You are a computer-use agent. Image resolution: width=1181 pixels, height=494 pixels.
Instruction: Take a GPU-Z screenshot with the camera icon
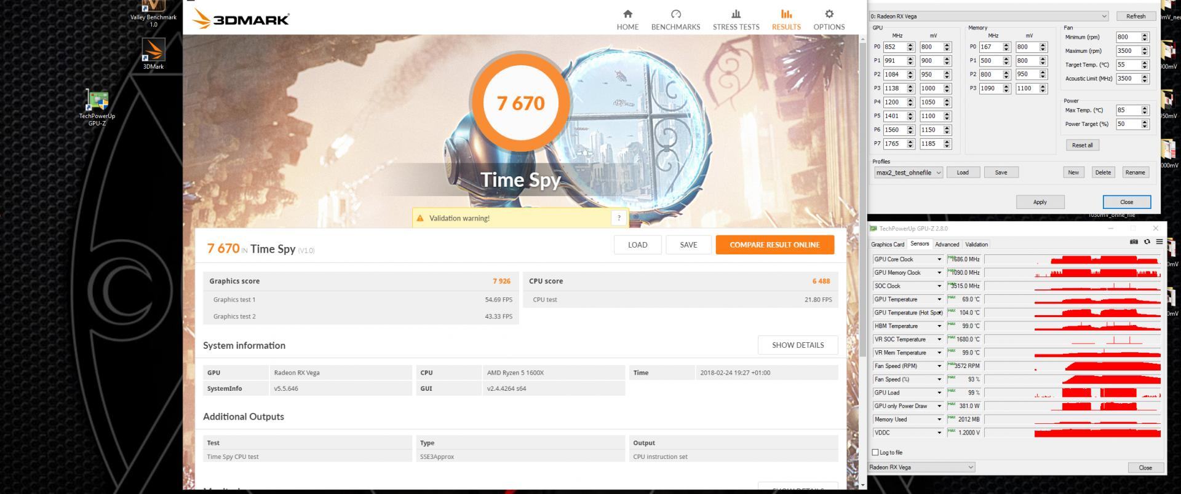tap(1134, 242)
